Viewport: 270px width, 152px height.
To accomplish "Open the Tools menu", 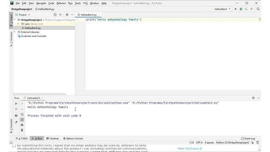I will tap(78, 3).
